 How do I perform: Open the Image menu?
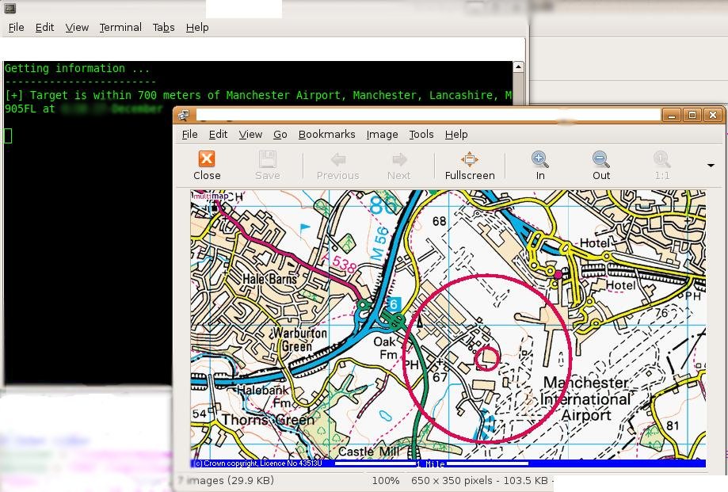point(382,134)
